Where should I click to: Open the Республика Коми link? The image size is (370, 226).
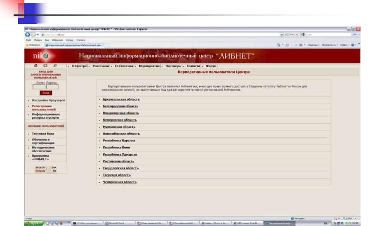pyautogui.click(x=116, y=148)
